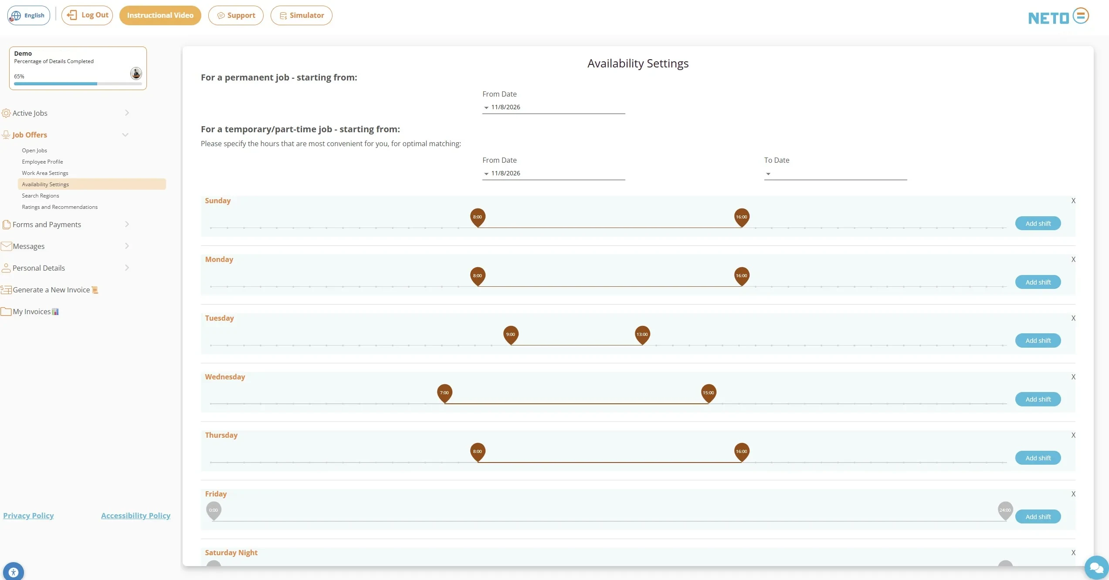Open the To Date dropdown
1109x580 pixels.
[x=835, y=173]
